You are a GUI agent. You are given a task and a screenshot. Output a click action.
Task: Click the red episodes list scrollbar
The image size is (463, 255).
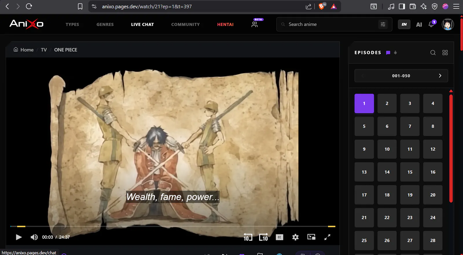point(451,148)
